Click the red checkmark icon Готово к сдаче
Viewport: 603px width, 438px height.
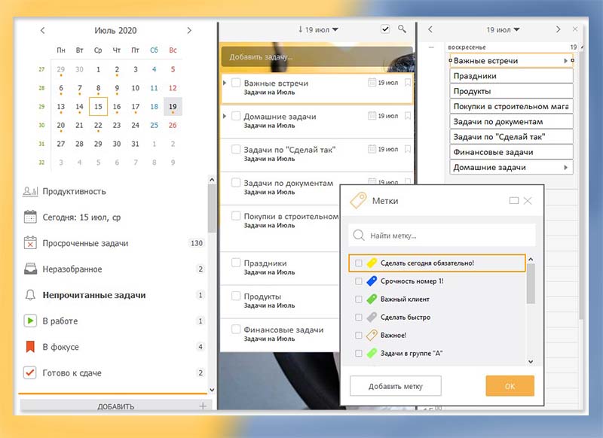[30, 373]
